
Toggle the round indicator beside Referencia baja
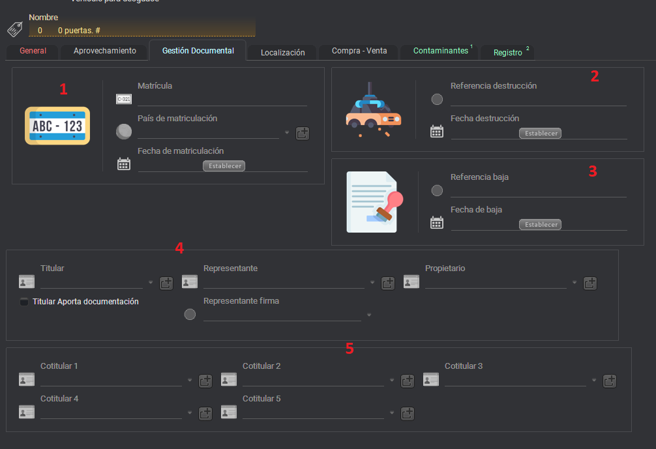437,191
